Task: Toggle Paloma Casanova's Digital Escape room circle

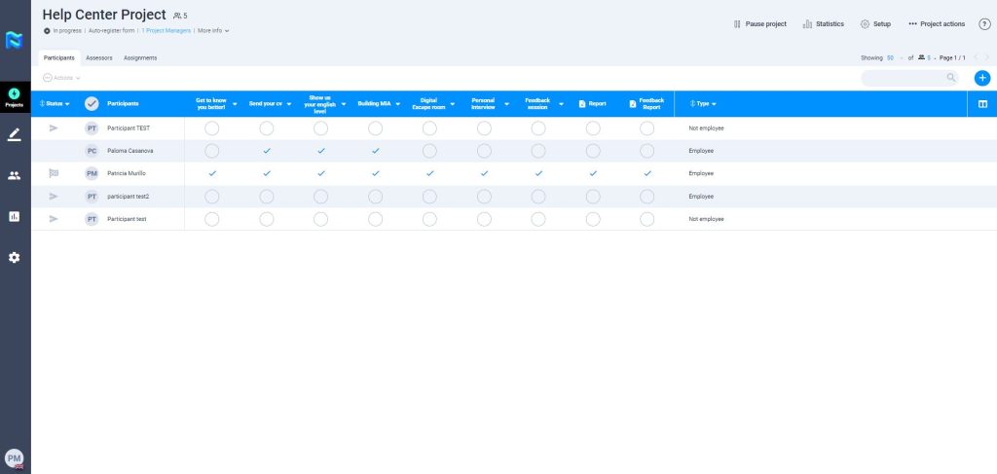Action: 429,151
